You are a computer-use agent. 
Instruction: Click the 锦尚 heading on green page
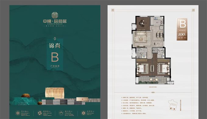coord(55,45)
